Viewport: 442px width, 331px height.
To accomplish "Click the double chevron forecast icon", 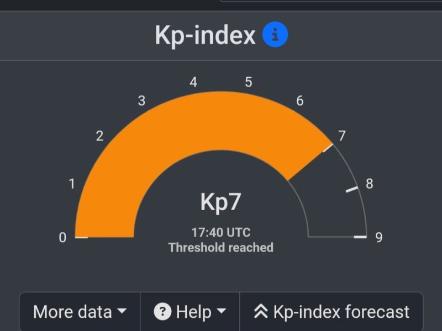I will (260, 312).
